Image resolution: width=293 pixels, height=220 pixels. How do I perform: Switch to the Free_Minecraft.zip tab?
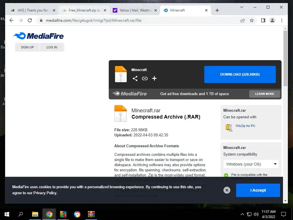[84, 10]
